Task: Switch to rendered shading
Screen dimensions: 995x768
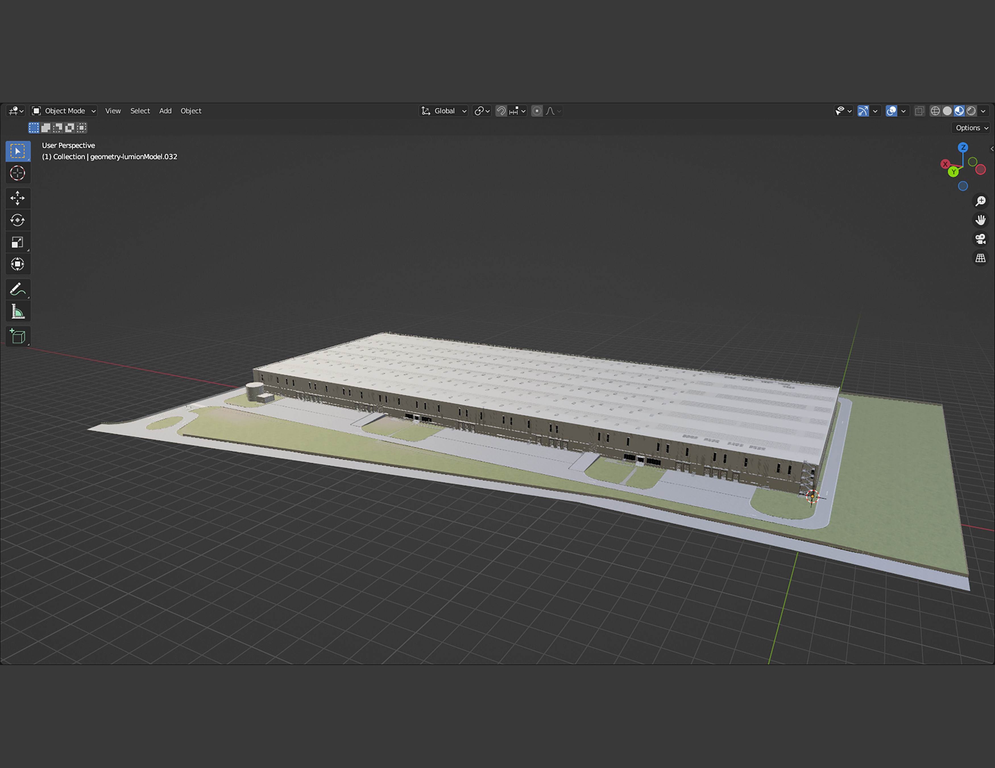Action: coord(971,111)
